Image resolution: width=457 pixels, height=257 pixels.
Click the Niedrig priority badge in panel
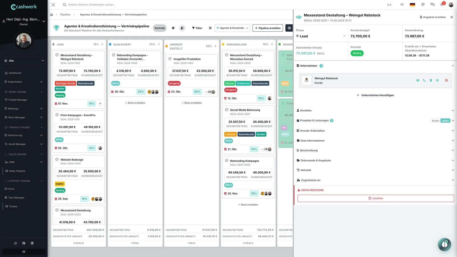click(x=357, y=53)
